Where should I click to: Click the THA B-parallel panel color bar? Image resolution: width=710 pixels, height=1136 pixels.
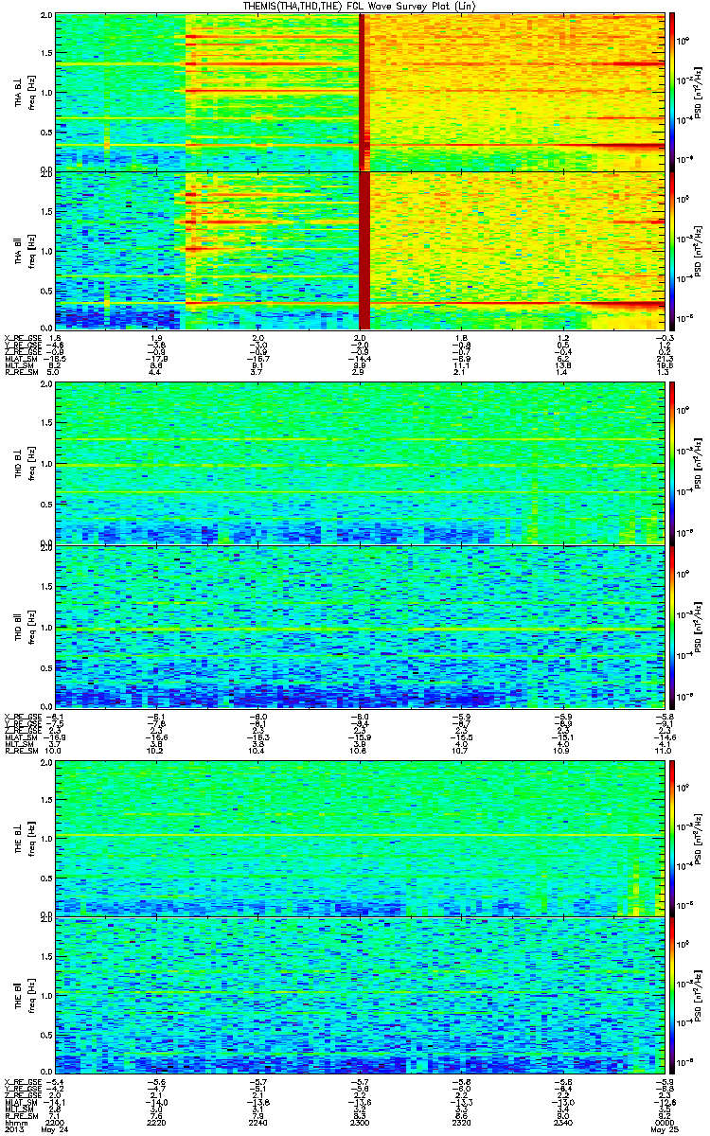point(672,250)
